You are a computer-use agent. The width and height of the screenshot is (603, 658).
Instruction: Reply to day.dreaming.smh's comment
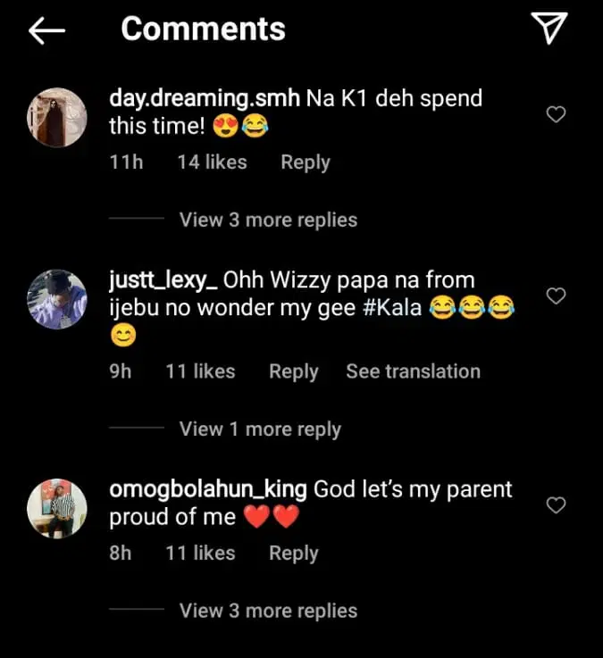(x=306, y=162)
